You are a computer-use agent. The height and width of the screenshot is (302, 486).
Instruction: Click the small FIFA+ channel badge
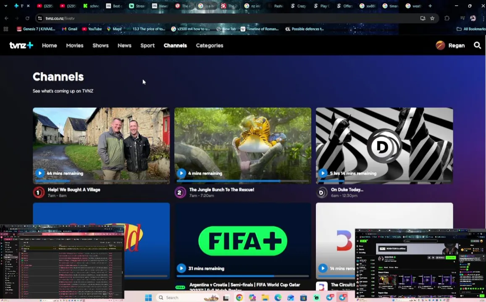click(180, 287)
